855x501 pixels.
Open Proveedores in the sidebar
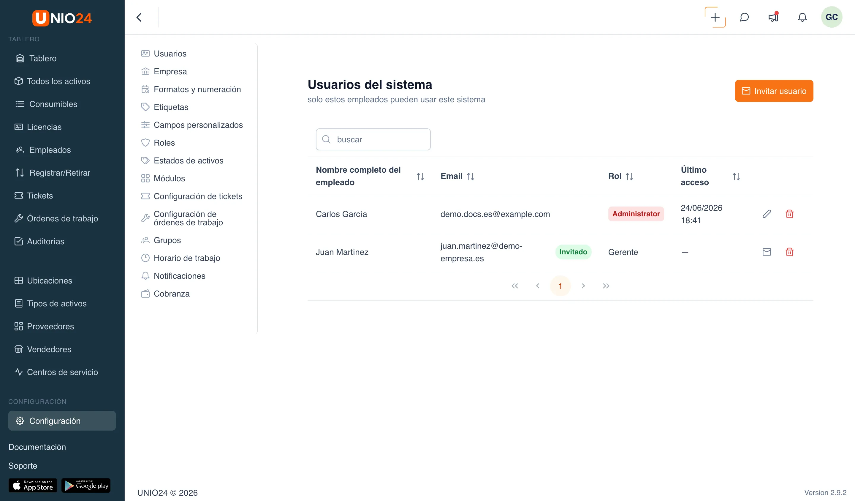(x=62, y=326)
